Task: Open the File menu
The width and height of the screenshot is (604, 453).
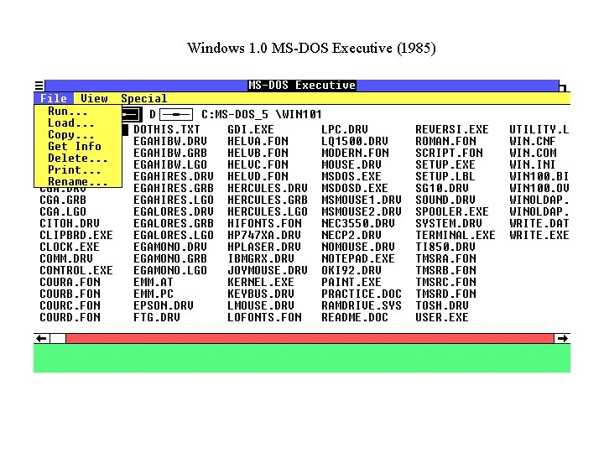Action: tap(54, 99)
